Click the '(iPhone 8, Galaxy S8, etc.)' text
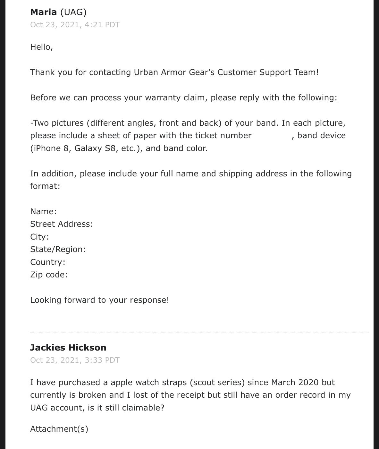Screen dimensions: 379x449 87,148
